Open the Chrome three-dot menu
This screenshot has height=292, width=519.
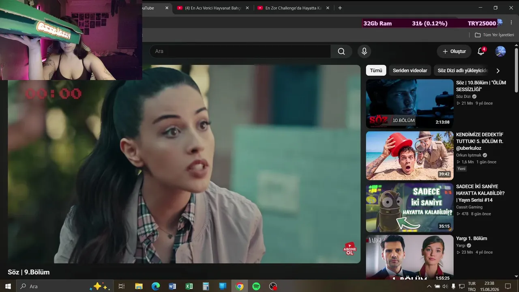point(511,23)
